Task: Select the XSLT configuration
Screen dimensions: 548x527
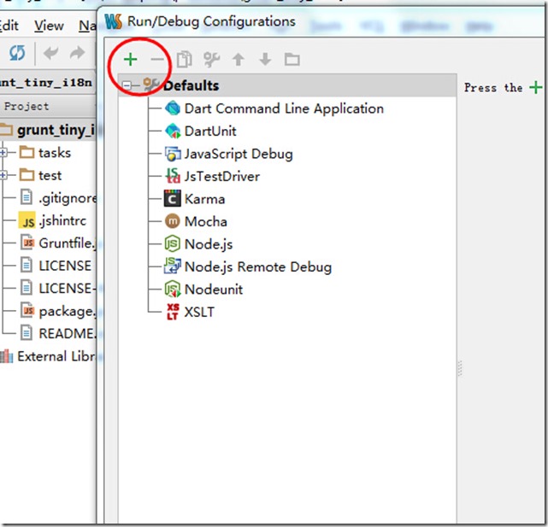Action: coord(199,313)
